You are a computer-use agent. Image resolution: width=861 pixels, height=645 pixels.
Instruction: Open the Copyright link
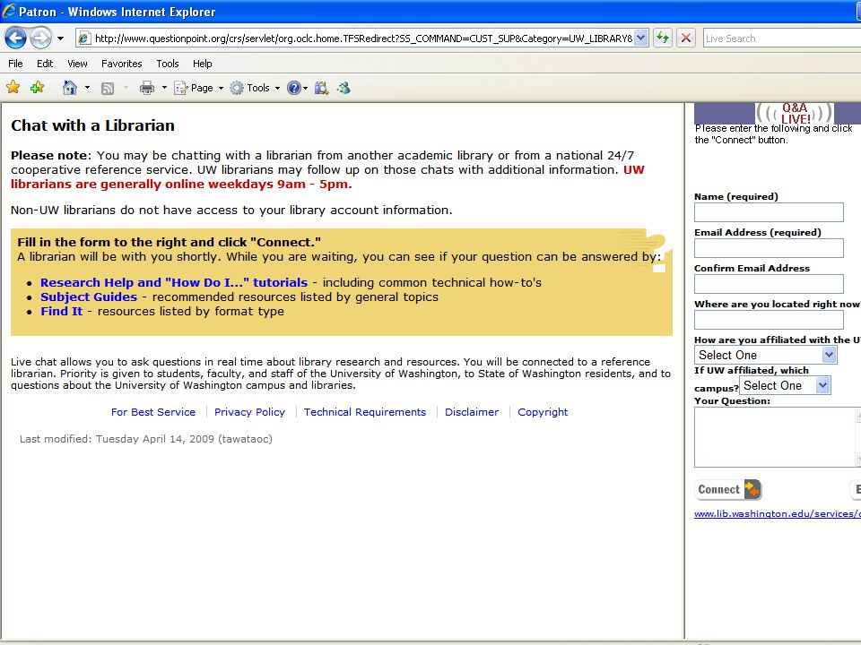(543, 412)
